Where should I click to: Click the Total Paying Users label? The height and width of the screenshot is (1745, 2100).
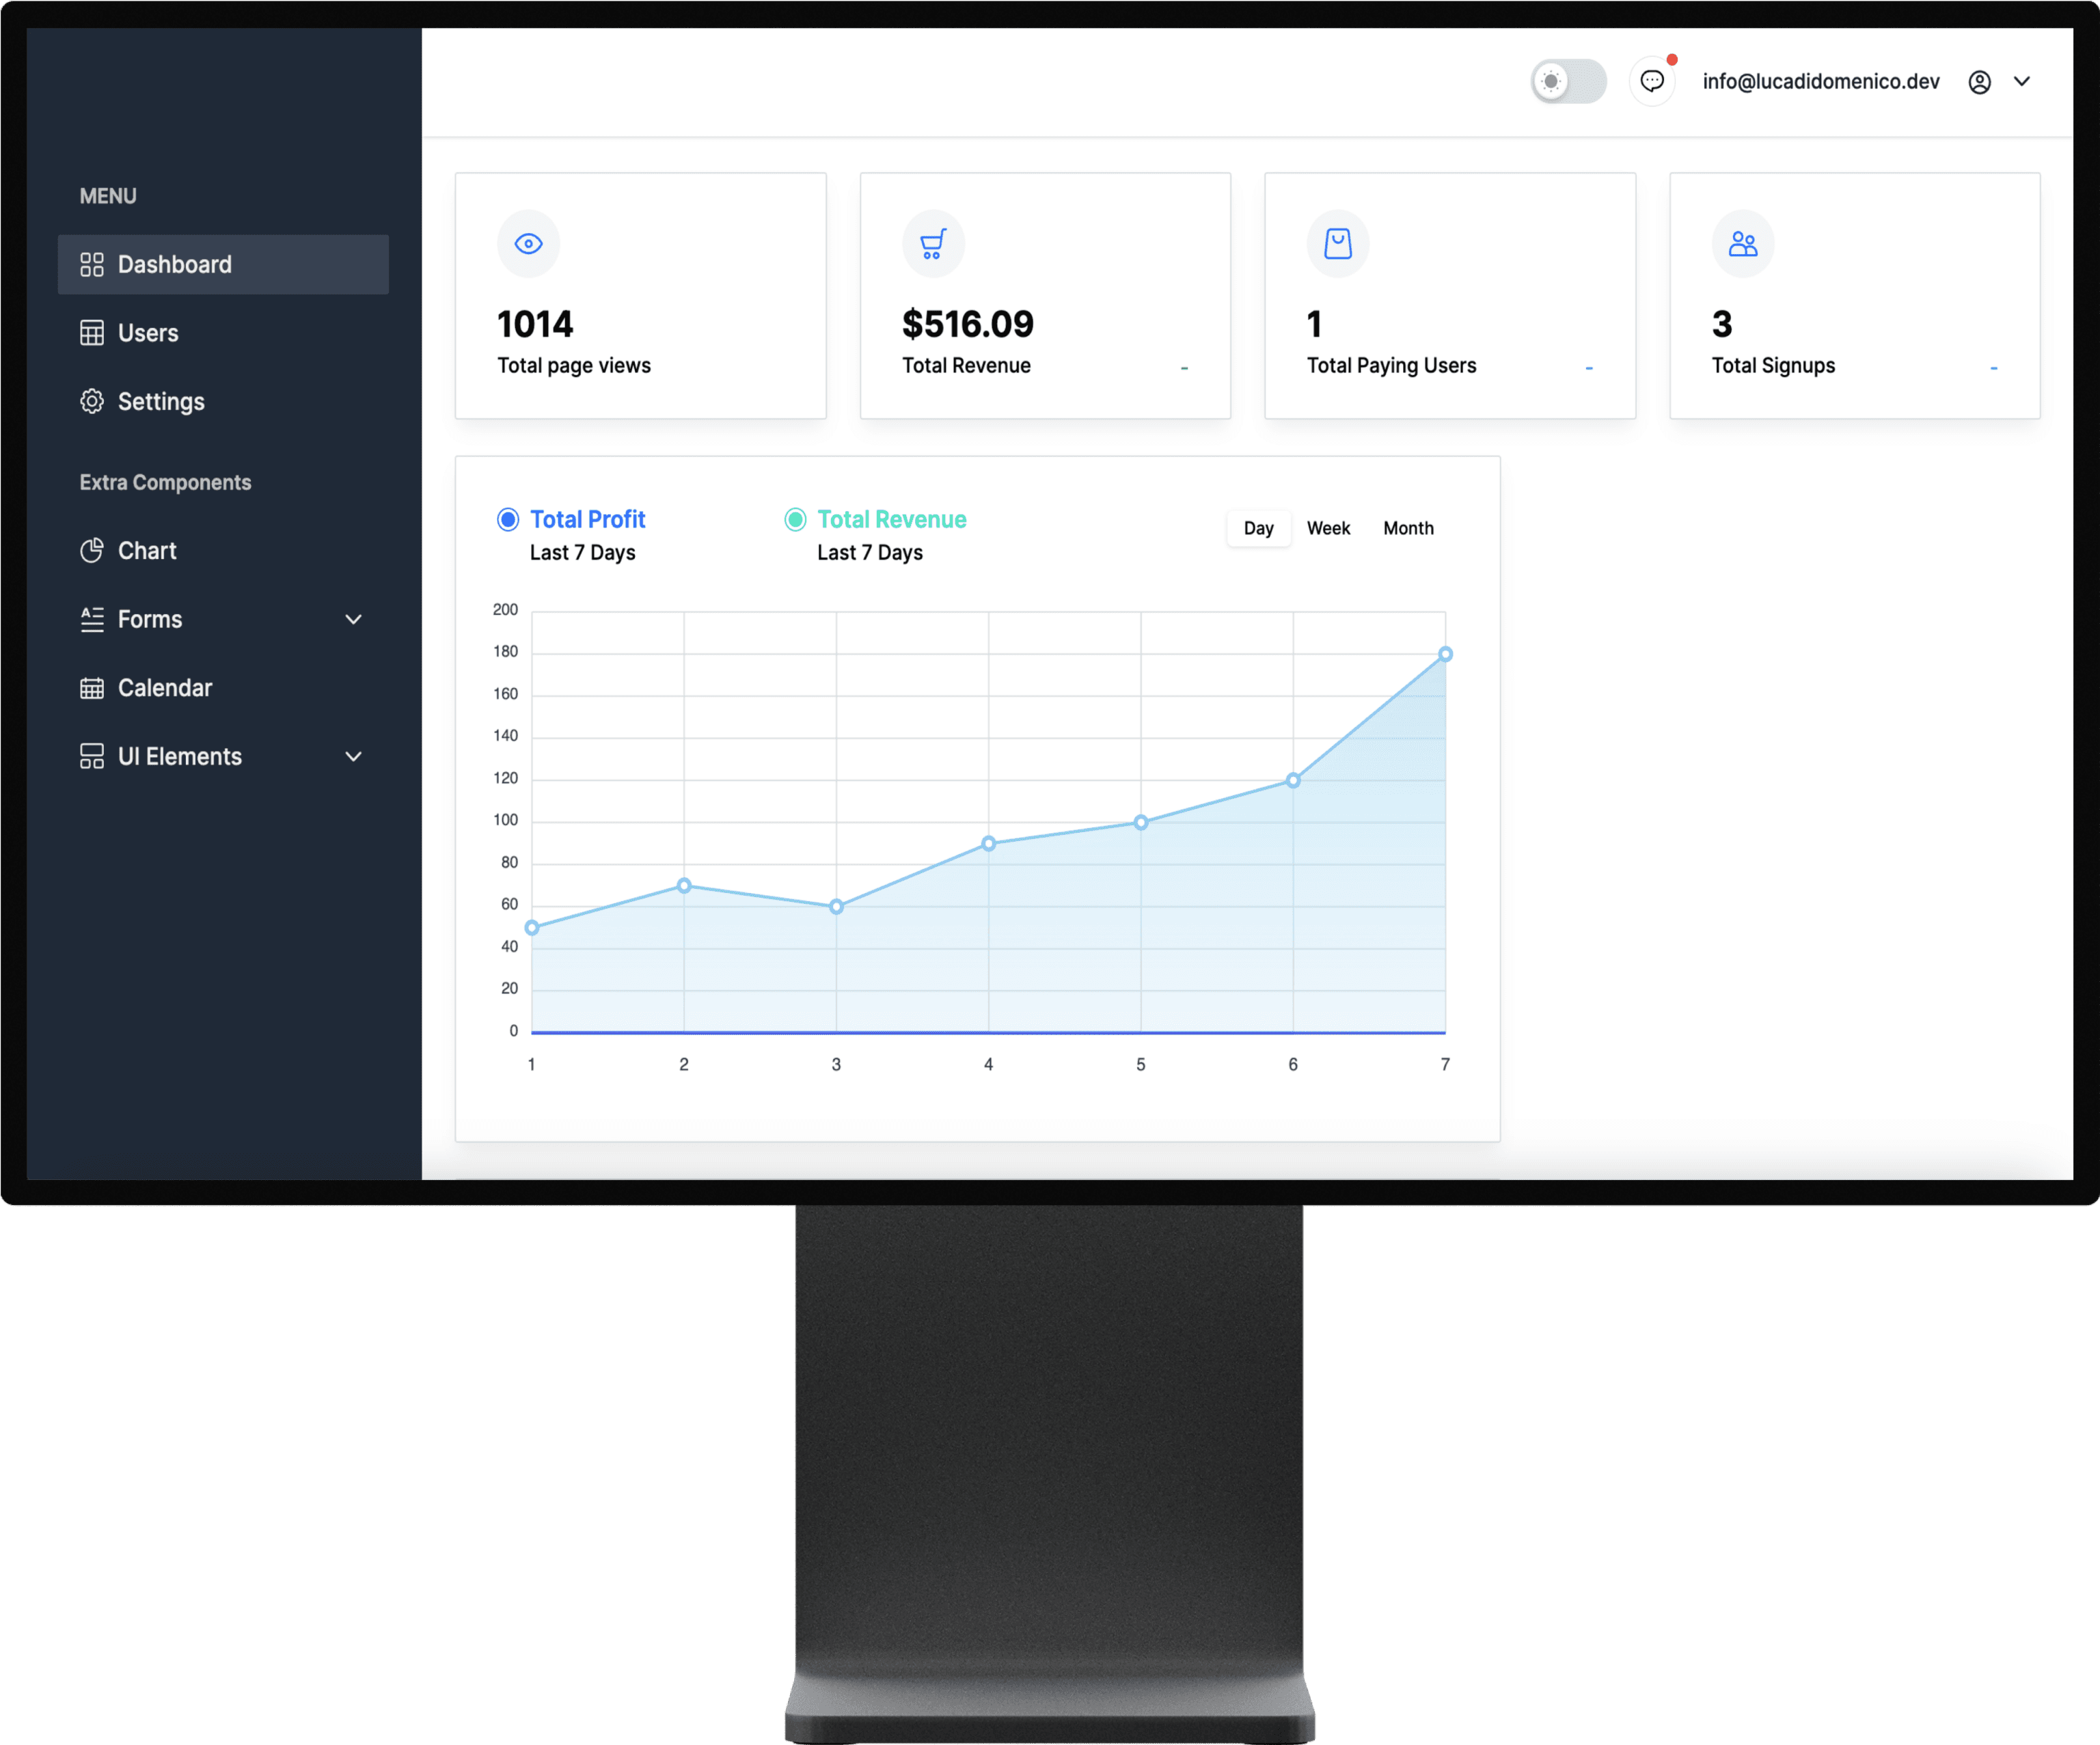tap(1391, 365)
